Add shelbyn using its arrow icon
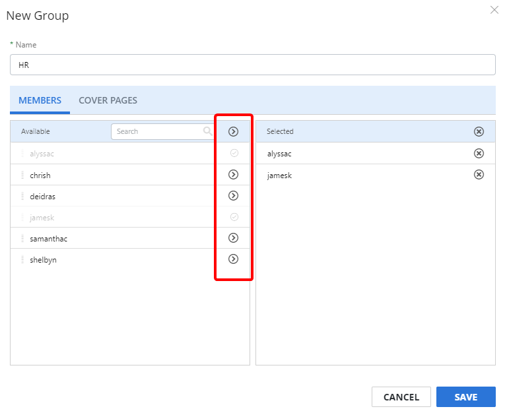507x411 pixels. pyautogui.click(x=233, y=259)
